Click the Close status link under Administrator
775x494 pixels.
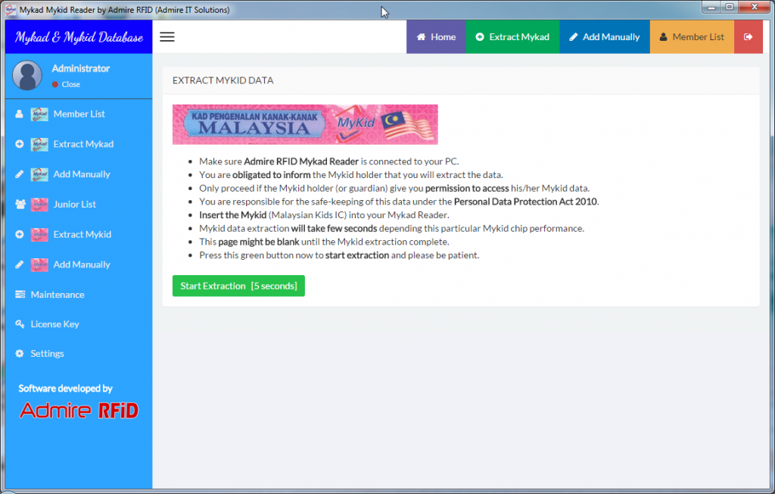point(70,84)
